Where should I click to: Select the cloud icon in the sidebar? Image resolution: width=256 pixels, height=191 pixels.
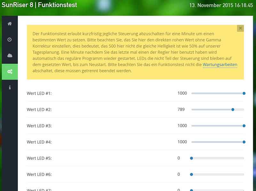tap(10, 55)
